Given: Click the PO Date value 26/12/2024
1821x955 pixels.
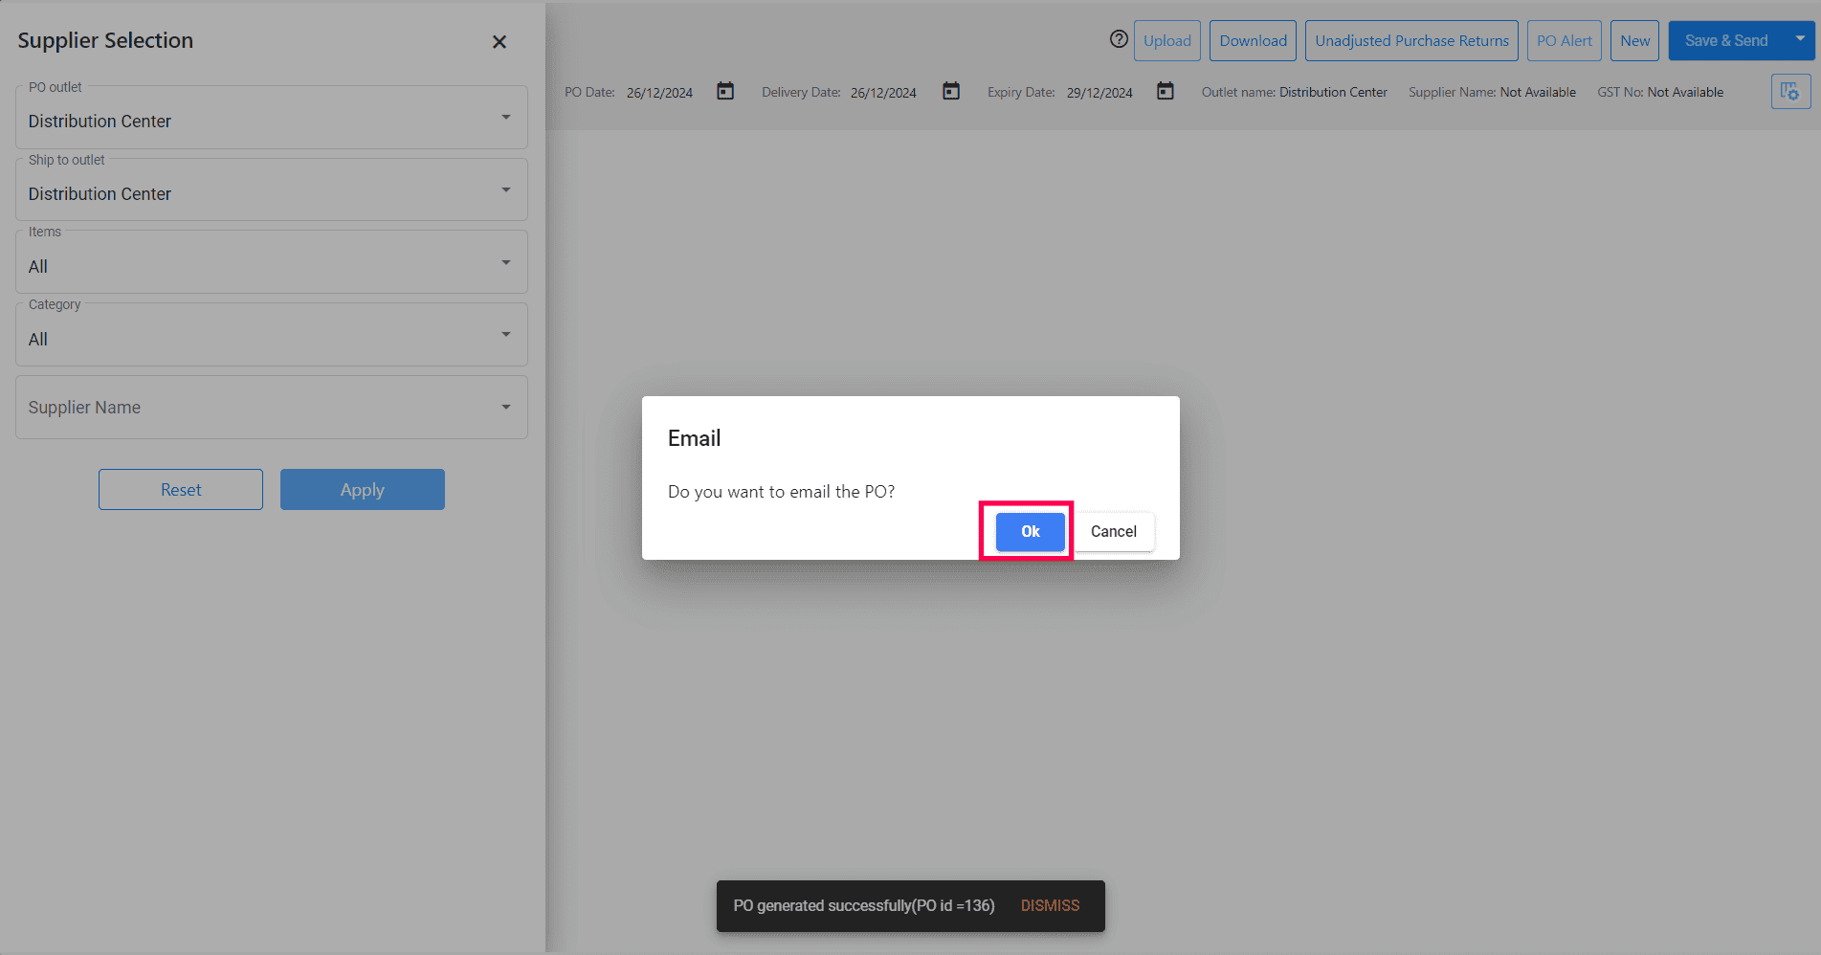Looking at the screenshot, I should click(x=659, y=93).
